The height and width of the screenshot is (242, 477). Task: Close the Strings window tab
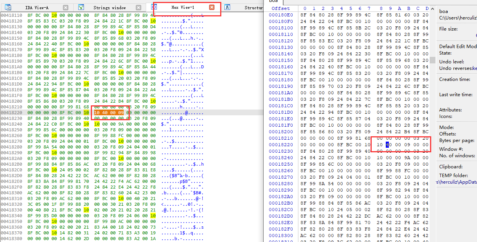(x=139, y=7)
